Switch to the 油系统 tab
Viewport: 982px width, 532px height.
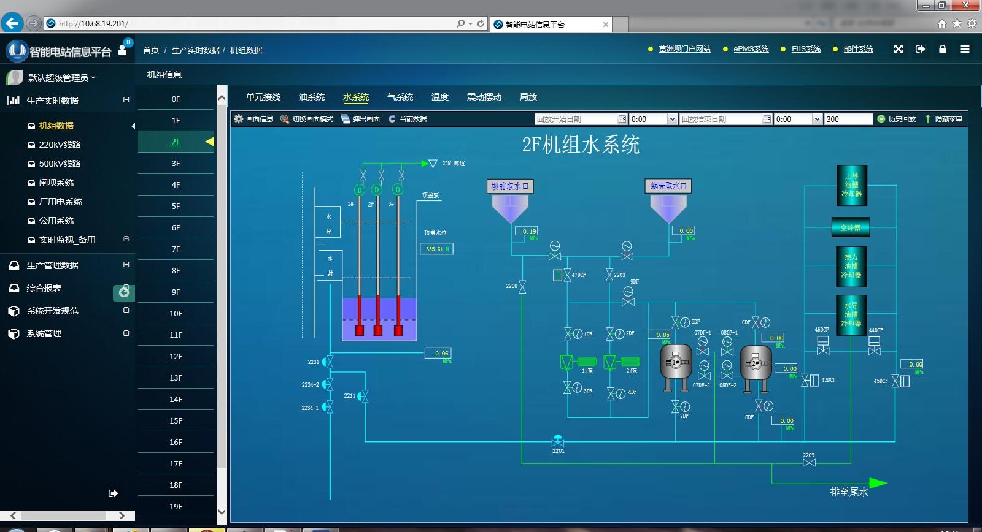312,97
